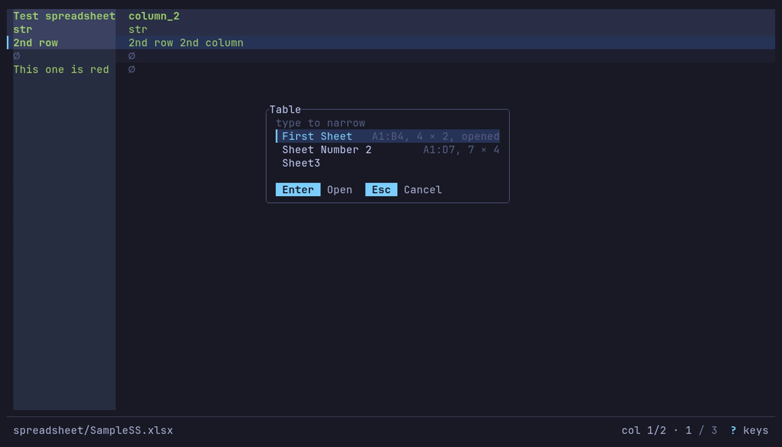Click the 'str' type under 'column_2'
The width and height of the screenshot is (782, 447).
[x=138, y=29]
